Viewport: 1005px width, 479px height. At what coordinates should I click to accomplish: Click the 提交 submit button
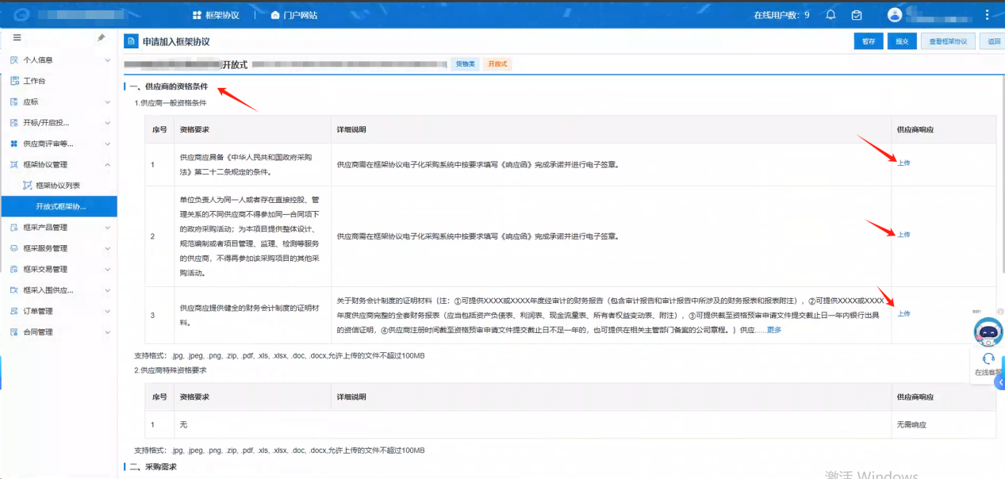point(902,41)
